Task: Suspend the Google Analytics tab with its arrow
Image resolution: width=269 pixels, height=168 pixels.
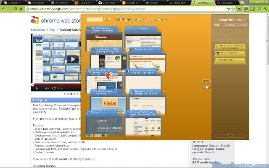Action: point(164,50)
